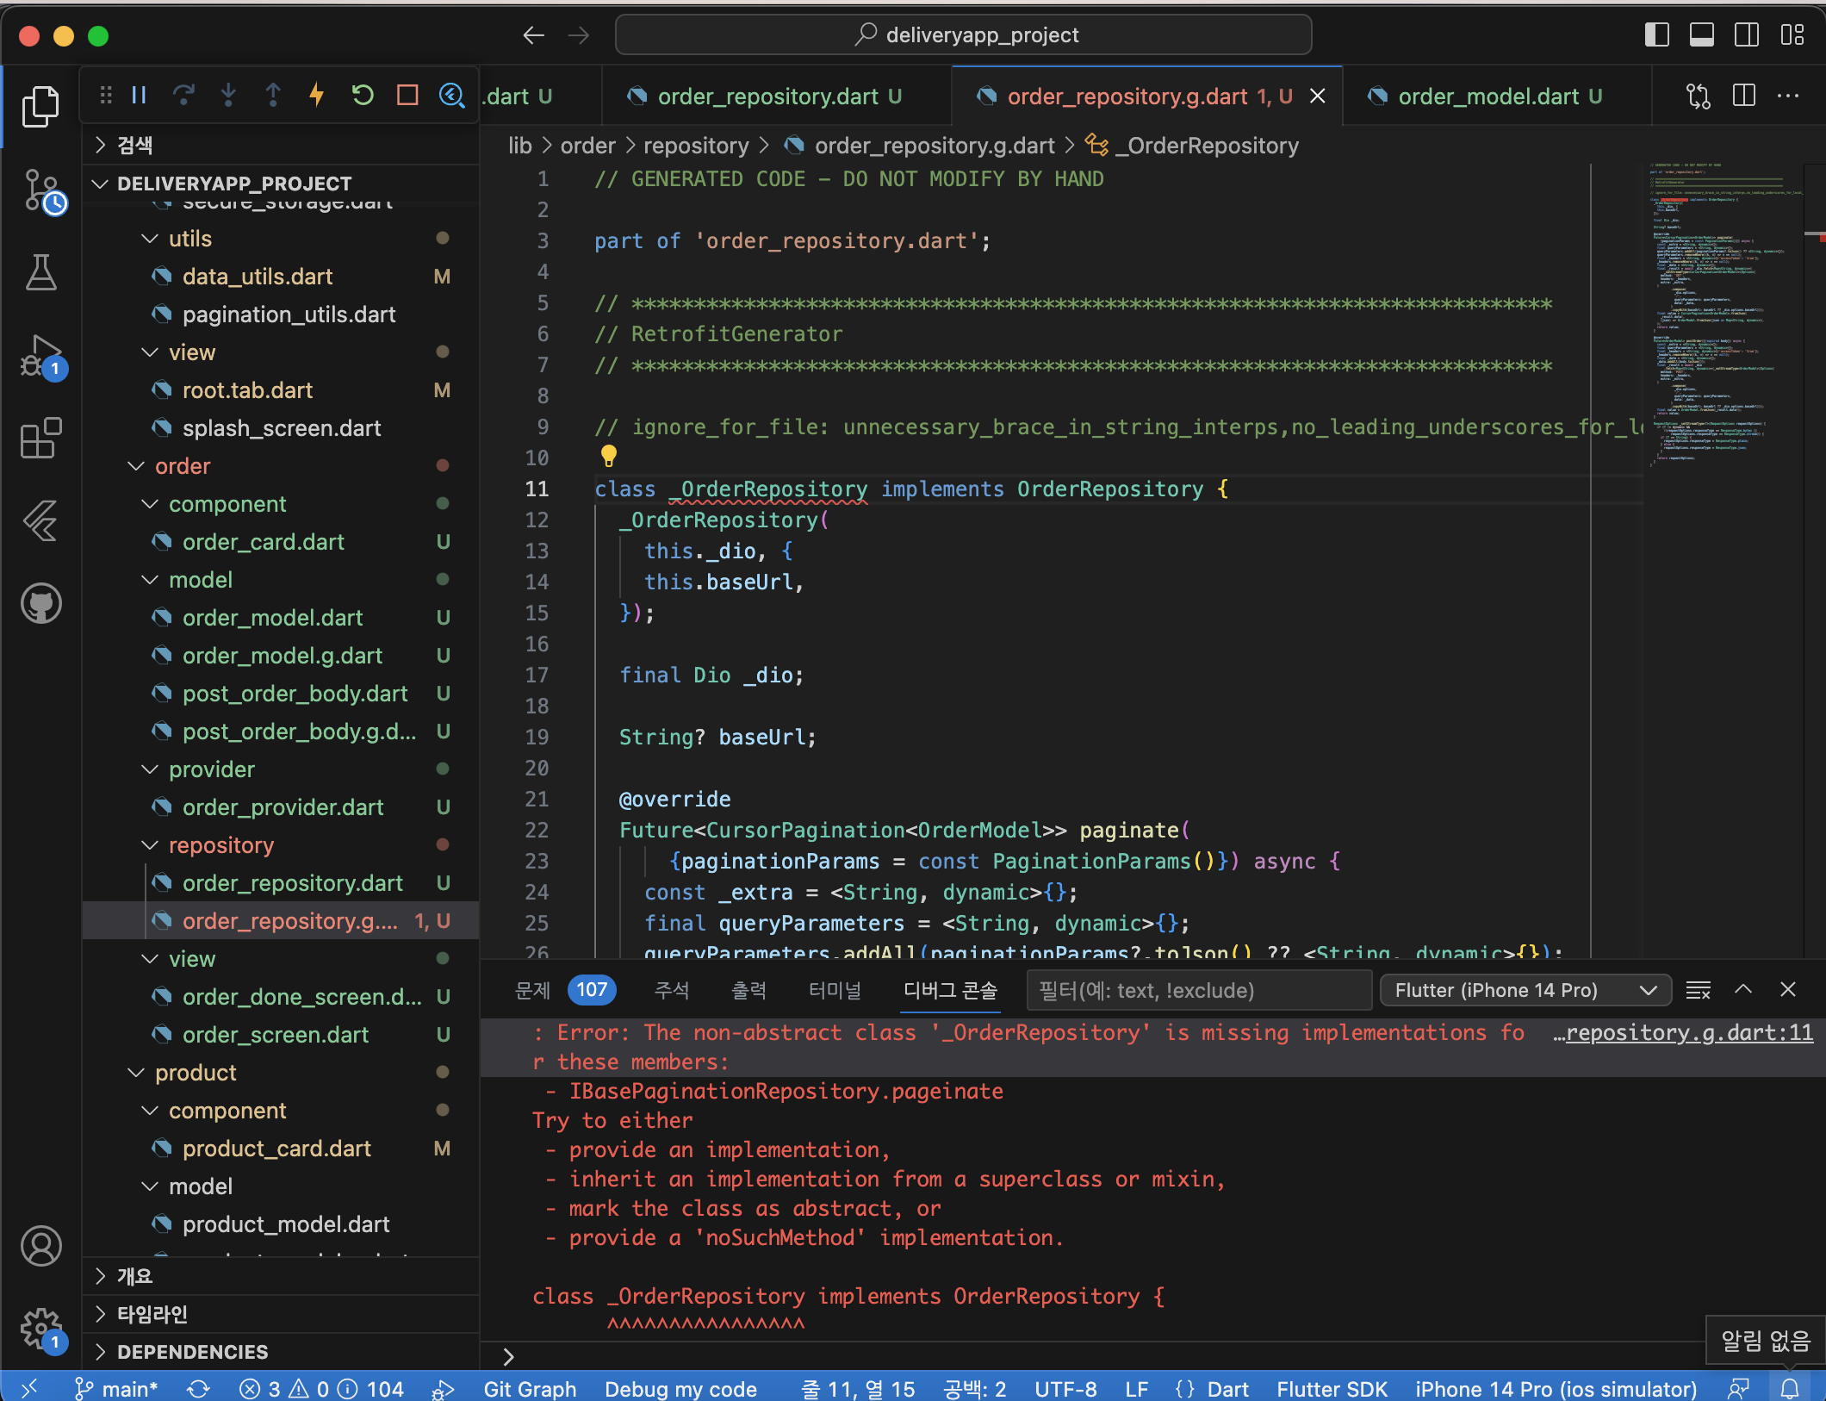Open the 문제 panel tab

click(x=566, y=990)
